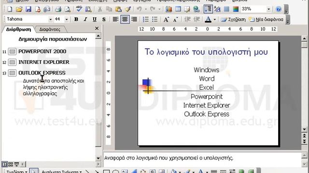
Task: Open the Σχεδίαση drawing toolbar menu
Action: [17, 172]
